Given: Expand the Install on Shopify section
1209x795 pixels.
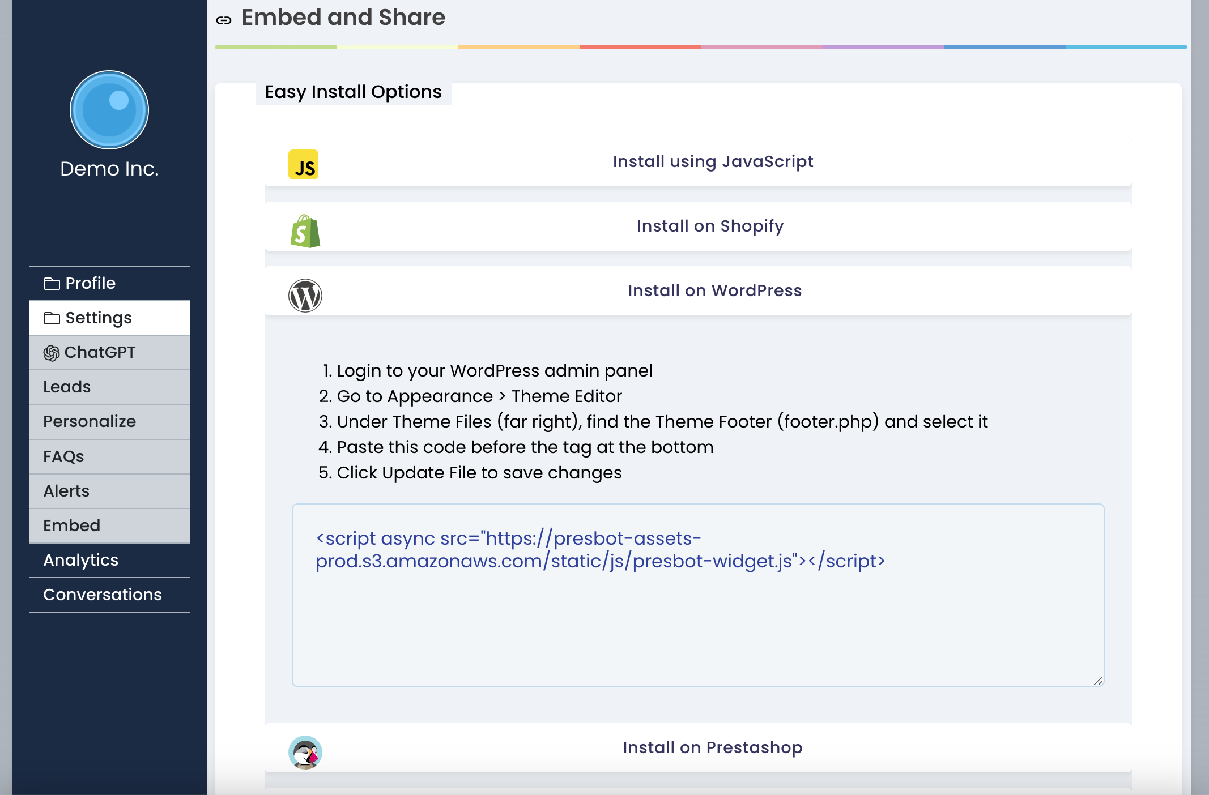Looking at the screenshot, I should click(x=710, y=226).
